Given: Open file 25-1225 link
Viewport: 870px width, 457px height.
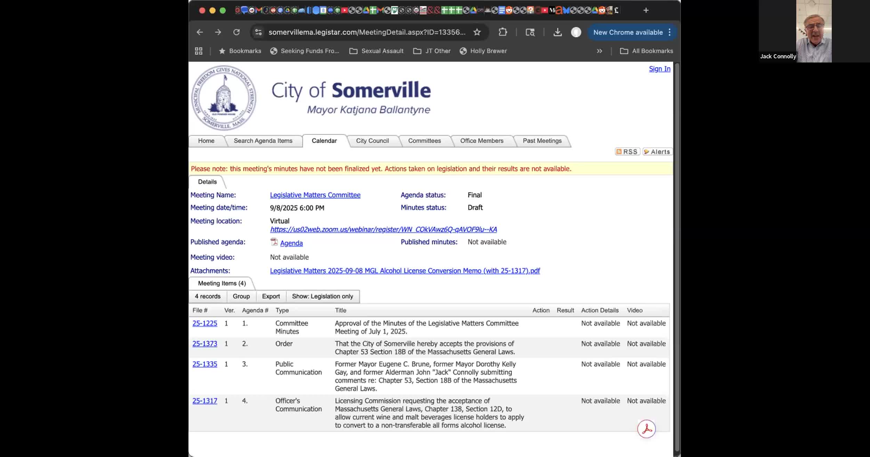Looking at the screenshot, I should pyautogui.click(x=205, y=323).
